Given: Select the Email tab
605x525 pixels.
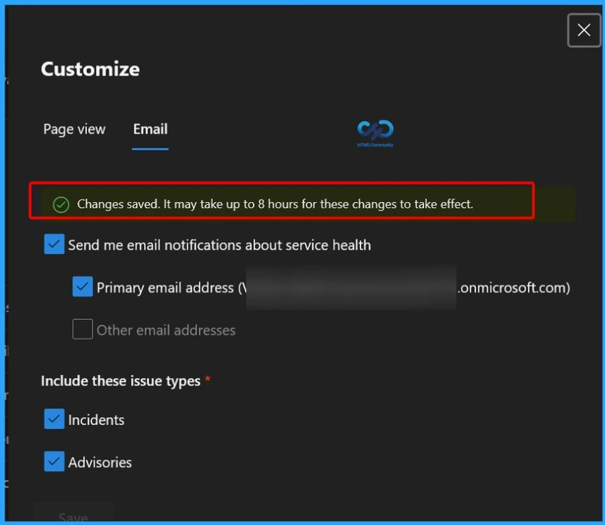Looking at the screenshot, I should [x=150, y=129].
